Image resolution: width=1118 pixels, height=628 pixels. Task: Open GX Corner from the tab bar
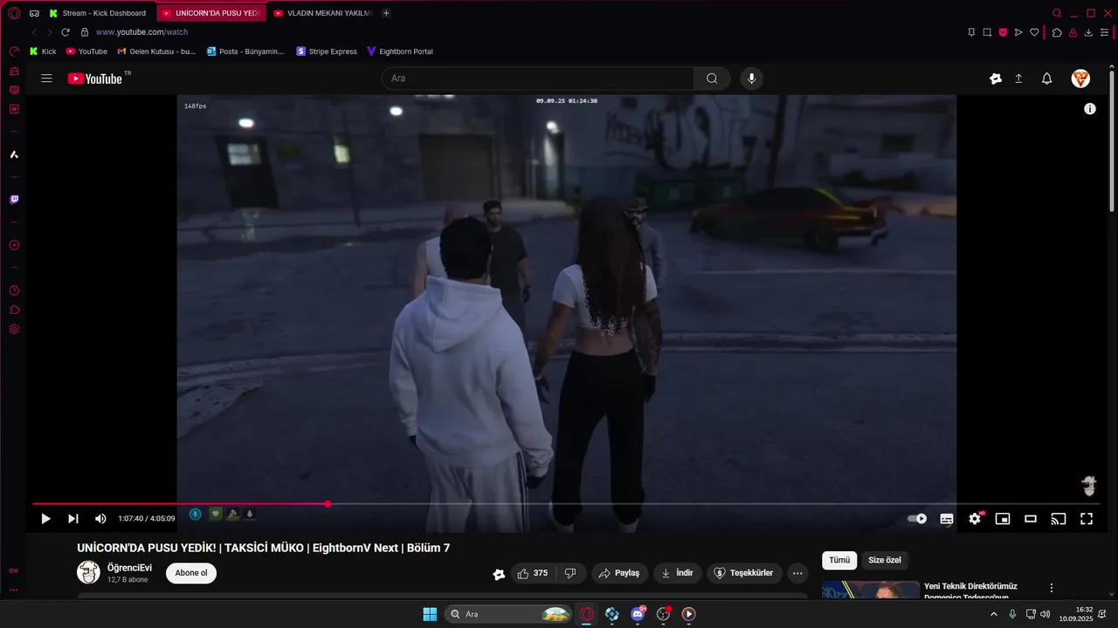click(x=34, y=13)
